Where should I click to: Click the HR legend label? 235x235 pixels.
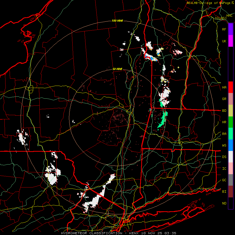point(224,122)
